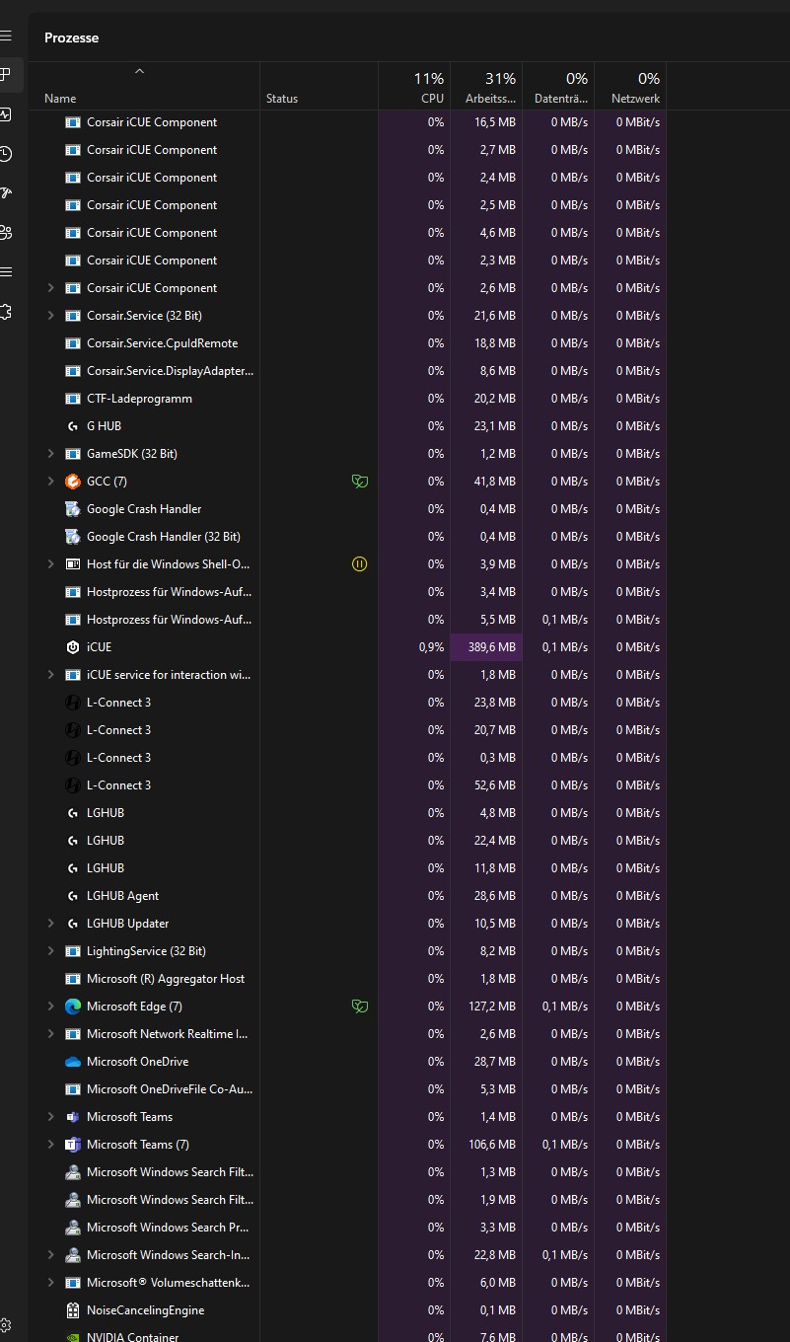Click the 16,5 MB Corsair iCUE Component value
The height and width of the screenshot is (1342, 790).
pos(495,122)
